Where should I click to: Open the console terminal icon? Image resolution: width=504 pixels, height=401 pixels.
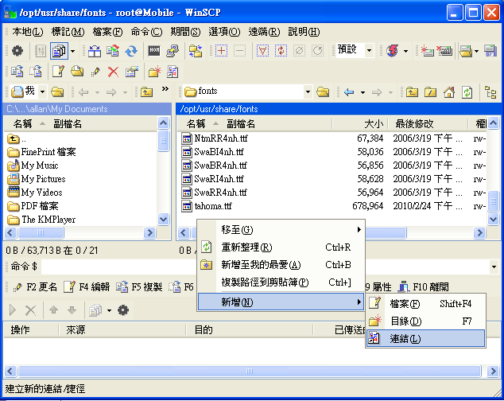point(154,51)
